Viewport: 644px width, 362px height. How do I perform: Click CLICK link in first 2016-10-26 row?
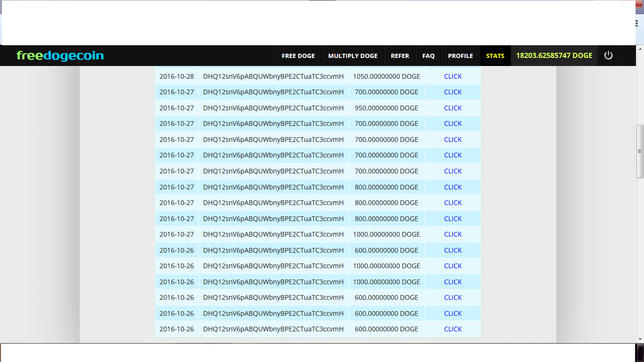click(453, 250)
